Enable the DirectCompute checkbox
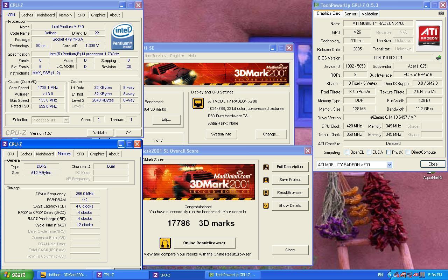The width and height of the screenshot is (448, 280). click(408, 152)
